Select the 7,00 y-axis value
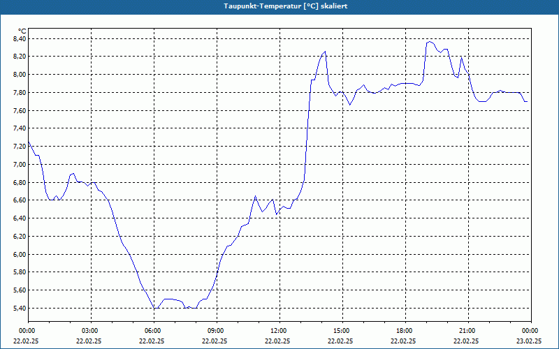Screen dimensions: 559x349 click(20, 165)
